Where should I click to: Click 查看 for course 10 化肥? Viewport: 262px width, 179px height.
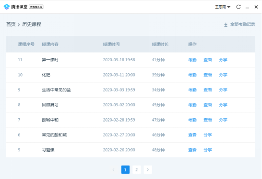coord(208,75)
